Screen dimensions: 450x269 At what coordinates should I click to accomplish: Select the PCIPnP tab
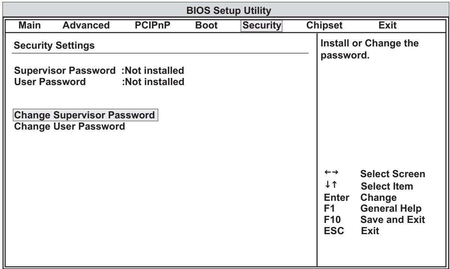[152, 25]
